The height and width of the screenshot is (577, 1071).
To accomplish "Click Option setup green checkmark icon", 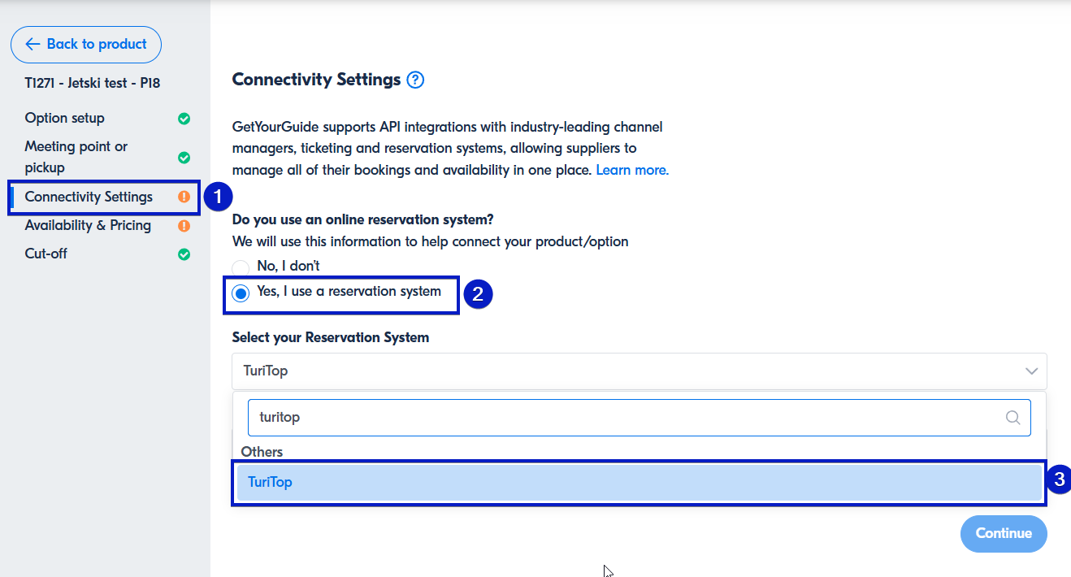I will (184, 119).
